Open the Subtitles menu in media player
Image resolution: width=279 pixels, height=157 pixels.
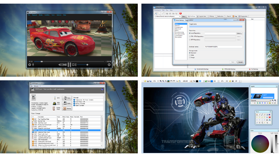(47, 15)
